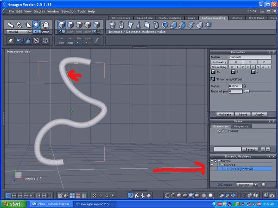278x208 pixels.
Task: Click the thickness cube icon beside Thickness/Offset
Action: tap(213, 79)
